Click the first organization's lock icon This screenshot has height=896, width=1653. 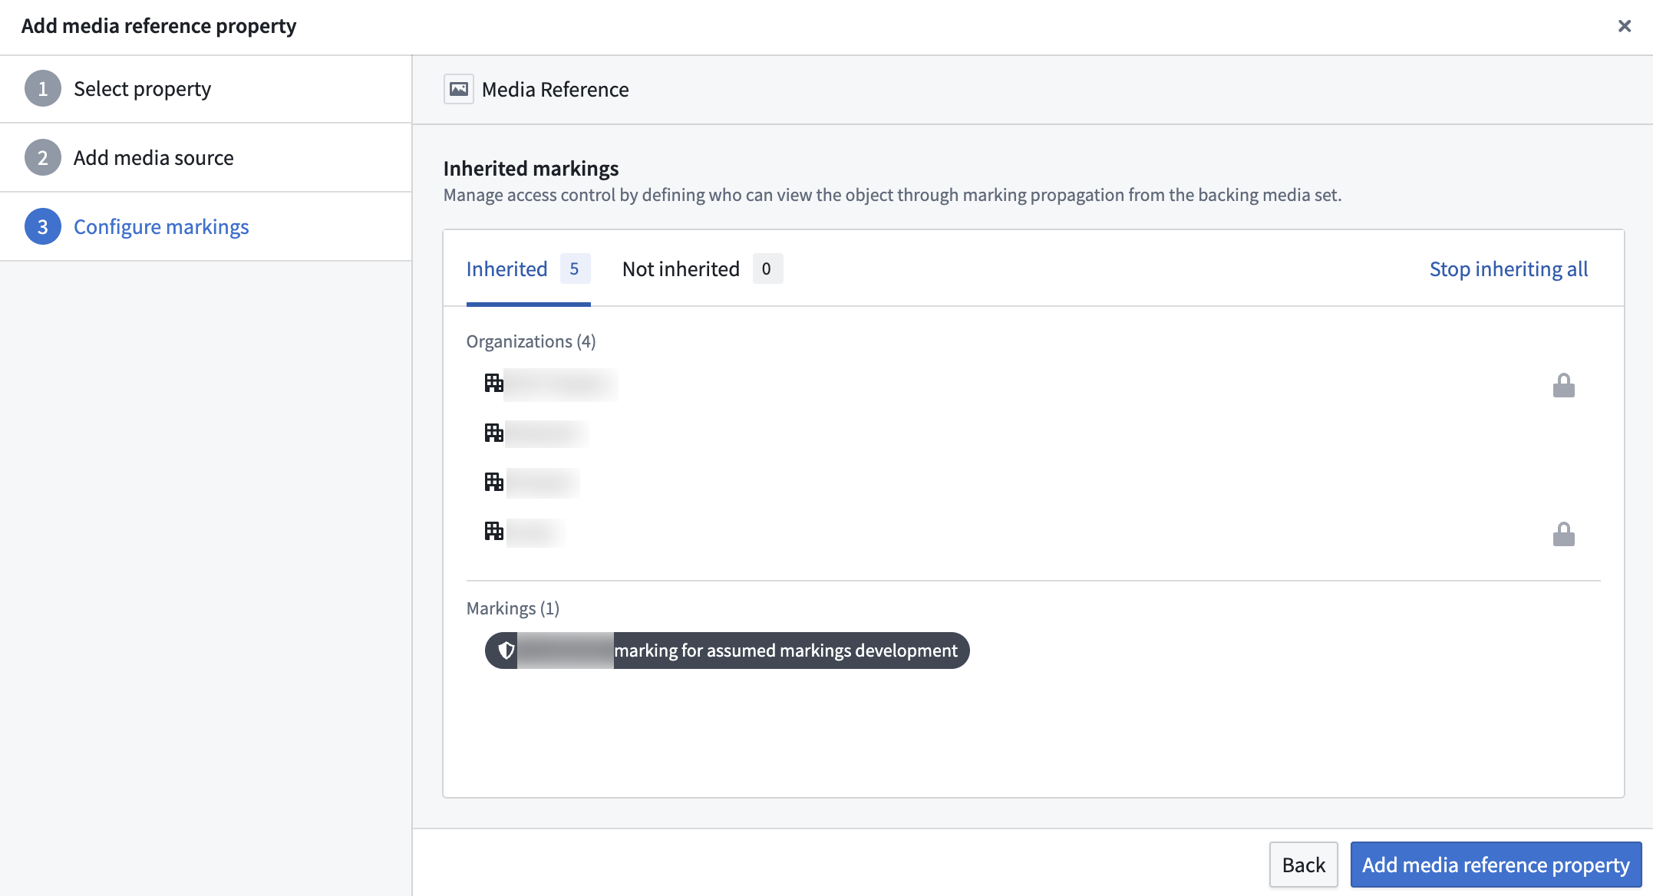click(1563, 385)
